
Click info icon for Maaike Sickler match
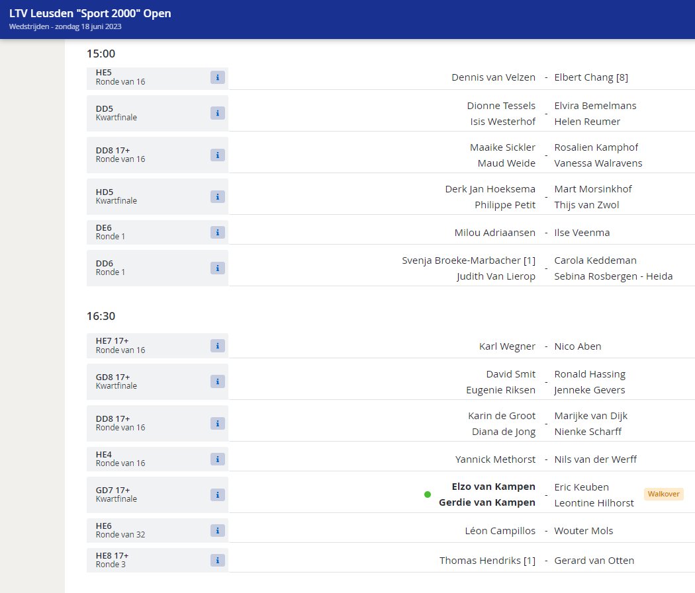coord(217,155)
